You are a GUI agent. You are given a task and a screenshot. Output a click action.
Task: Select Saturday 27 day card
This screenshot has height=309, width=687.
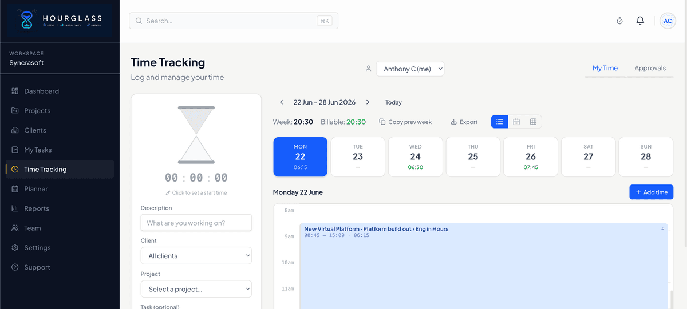point(588,156)
